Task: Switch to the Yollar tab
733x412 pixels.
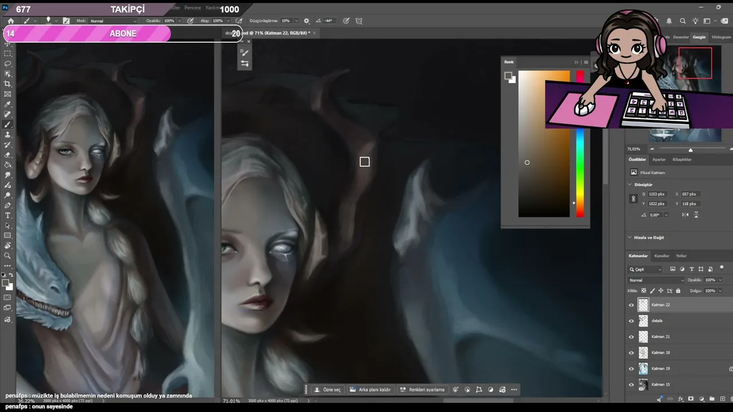Action: 681,256
